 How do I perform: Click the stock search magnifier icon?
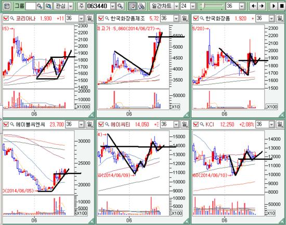120,6
